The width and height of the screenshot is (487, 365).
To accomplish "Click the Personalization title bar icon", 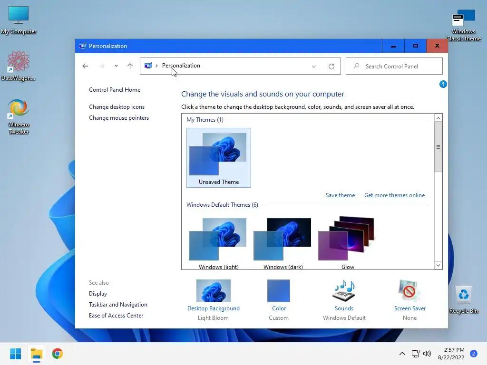I will (82, 46).
